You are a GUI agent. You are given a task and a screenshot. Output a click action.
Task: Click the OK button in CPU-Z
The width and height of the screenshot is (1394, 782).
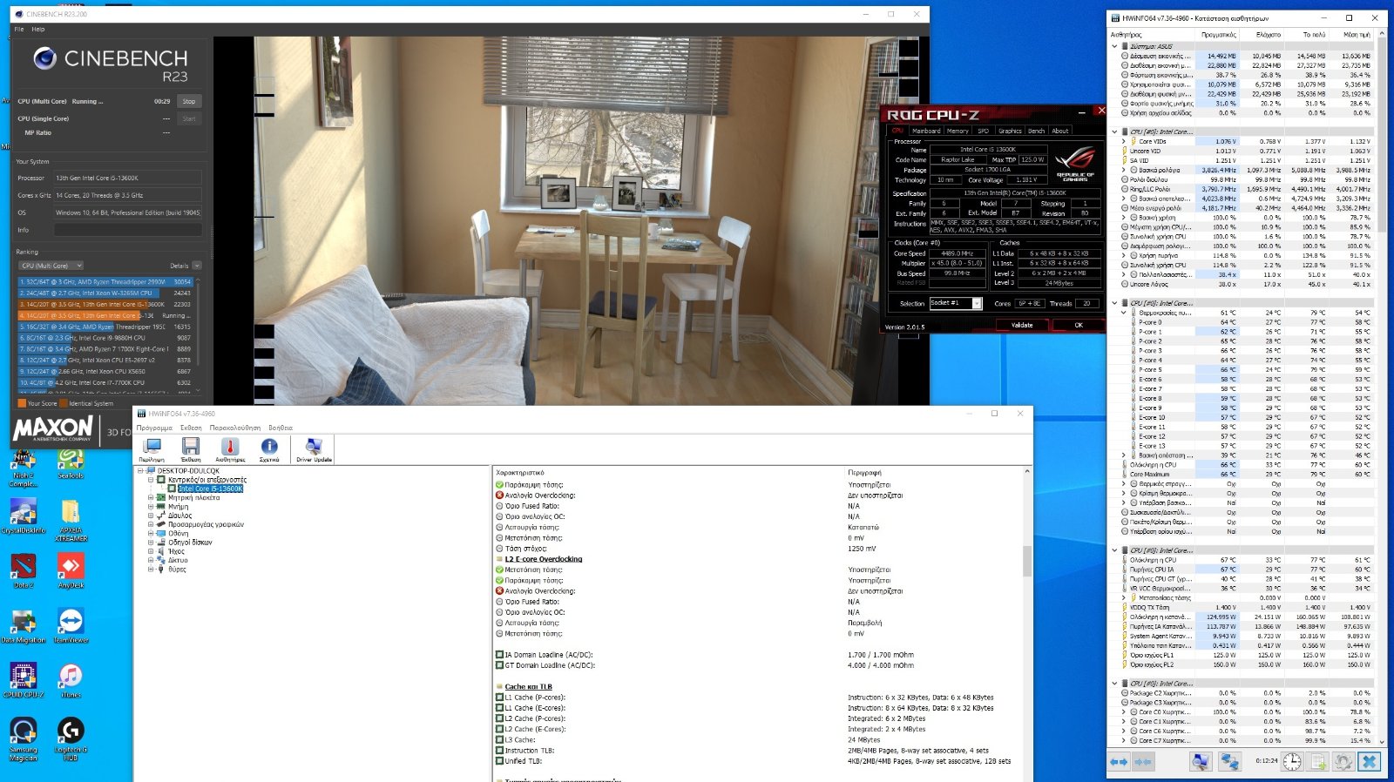point(1079,325)
